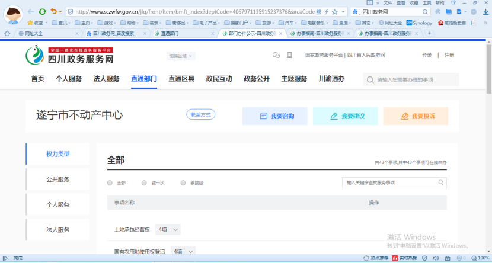Click the mobile phone icon in header
This screenshot has width=492, height=263.
point(289,55)
